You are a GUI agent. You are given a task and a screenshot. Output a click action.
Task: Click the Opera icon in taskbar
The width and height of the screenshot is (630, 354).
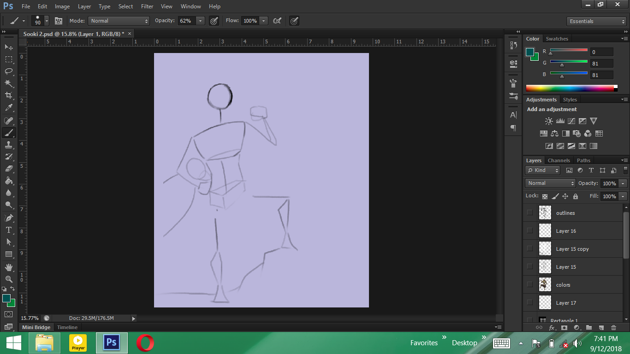click(x=145, y=343)
